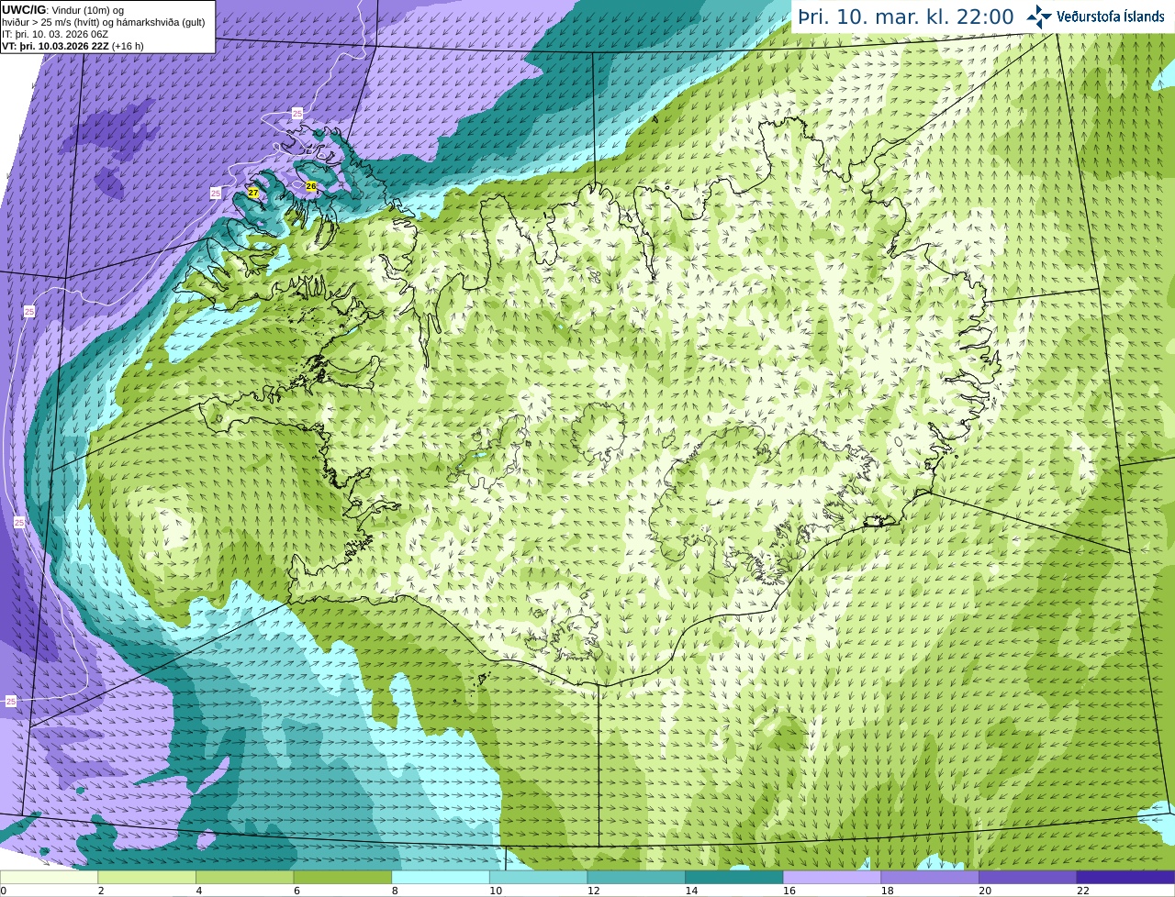Pick the 18–20 m/s medium purple swatch
Image resolution: width=1175 pixels, height=897 pixels.
(x=930, y=878)
